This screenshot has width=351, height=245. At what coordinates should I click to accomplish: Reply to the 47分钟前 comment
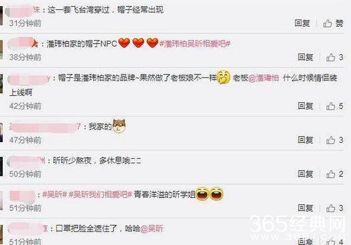click(305, 140)
